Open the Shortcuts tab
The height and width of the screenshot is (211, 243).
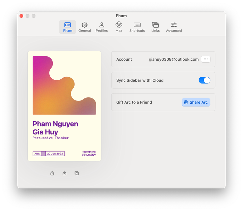point(137,27)
